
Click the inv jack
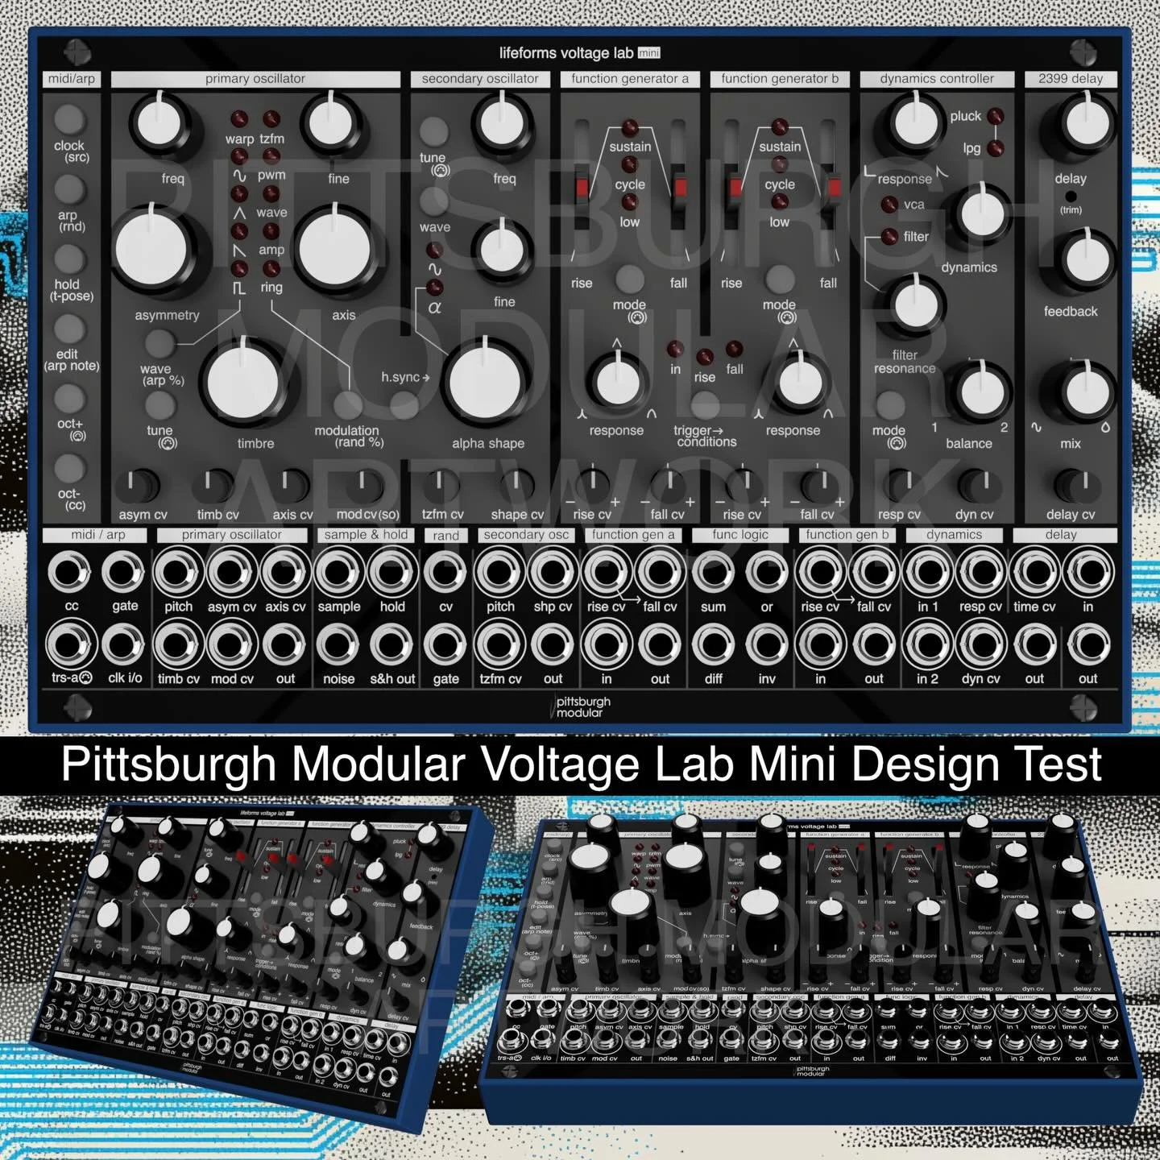tap(767, 644)
